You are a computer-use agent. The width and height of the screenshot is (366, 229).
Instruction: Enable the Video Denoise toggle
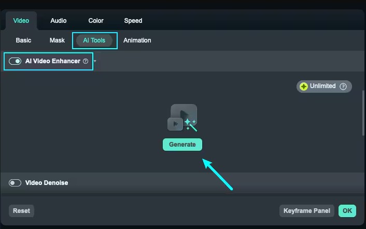click(15, 183)
